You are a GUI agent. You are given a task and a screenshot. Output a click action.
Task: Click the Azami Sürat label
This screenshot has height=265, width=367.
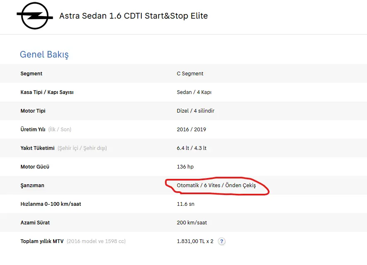35,222
